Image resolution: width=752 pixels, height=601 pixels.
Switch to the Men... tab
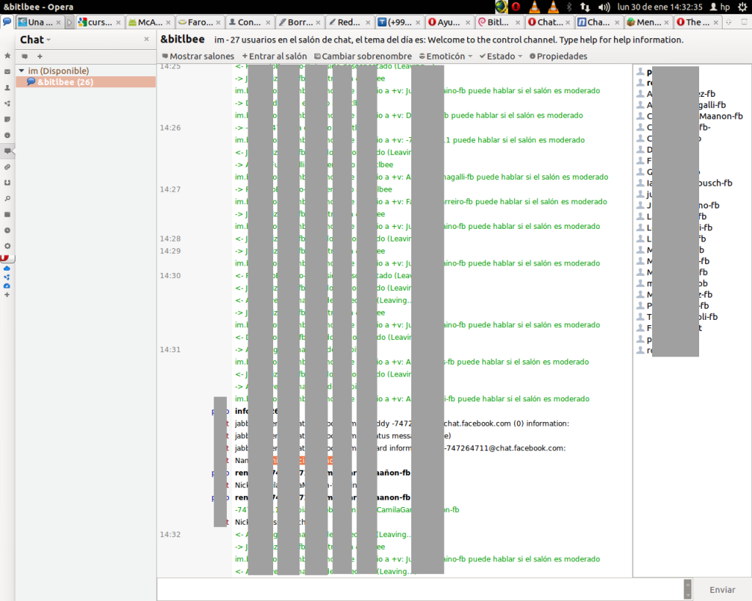point(648,22)
